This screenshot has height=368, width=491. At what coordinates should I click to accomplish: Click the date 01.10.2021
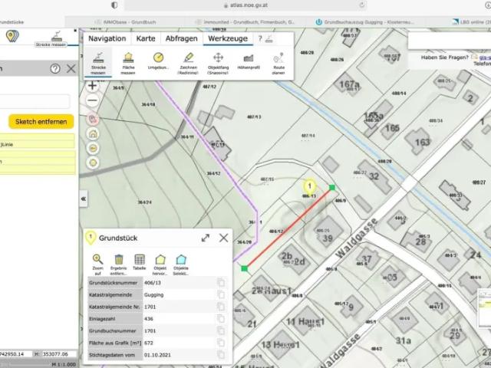coord(157,355)
